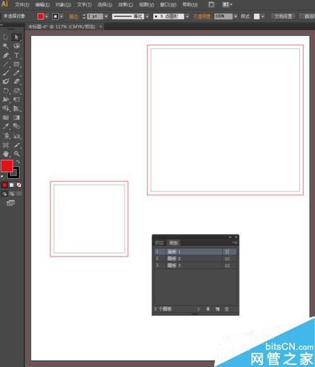Select the Eraser tool
The width and height of the screenshot is (315, 367).
(x=16, y=81)
